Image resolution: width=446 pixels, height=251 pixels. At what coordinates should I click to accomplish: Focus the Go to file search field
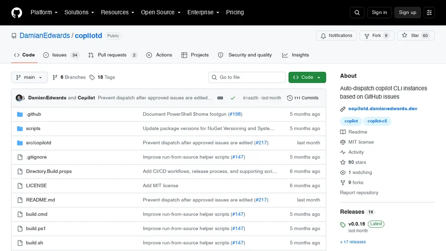(x=247, y=77)
